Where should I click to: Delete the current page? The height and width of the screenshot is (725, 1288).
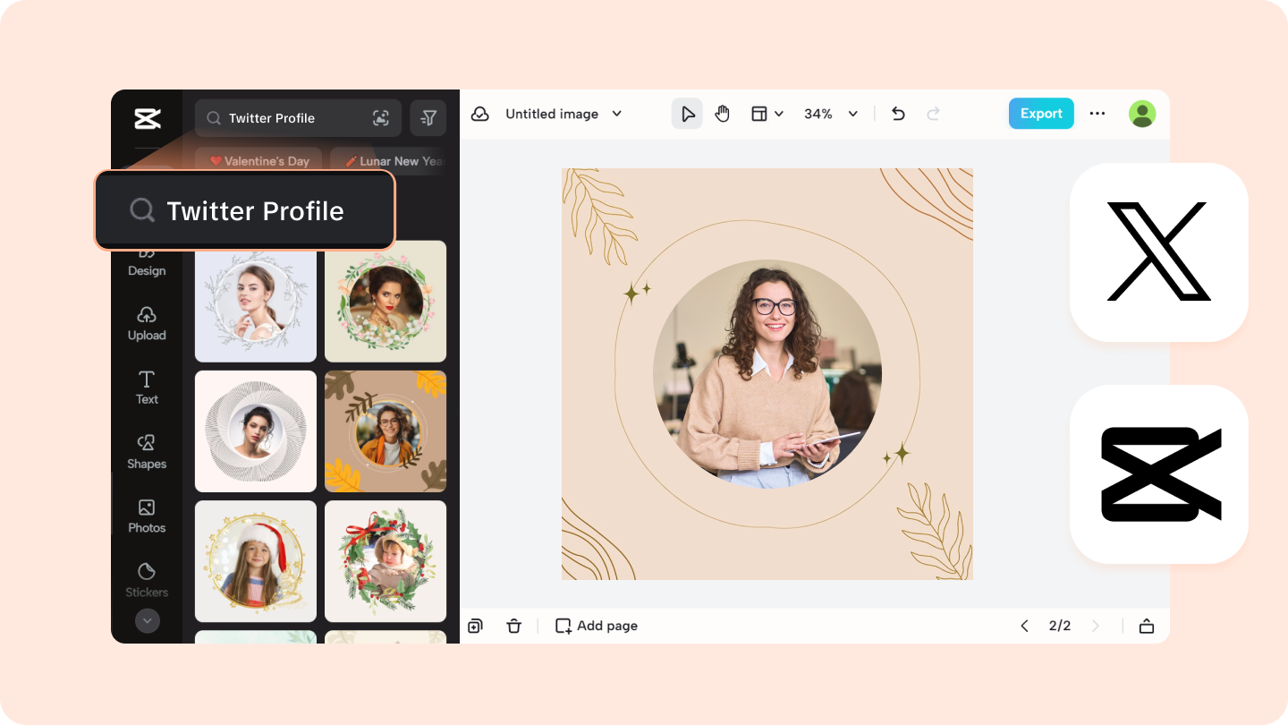pos(513,626)
